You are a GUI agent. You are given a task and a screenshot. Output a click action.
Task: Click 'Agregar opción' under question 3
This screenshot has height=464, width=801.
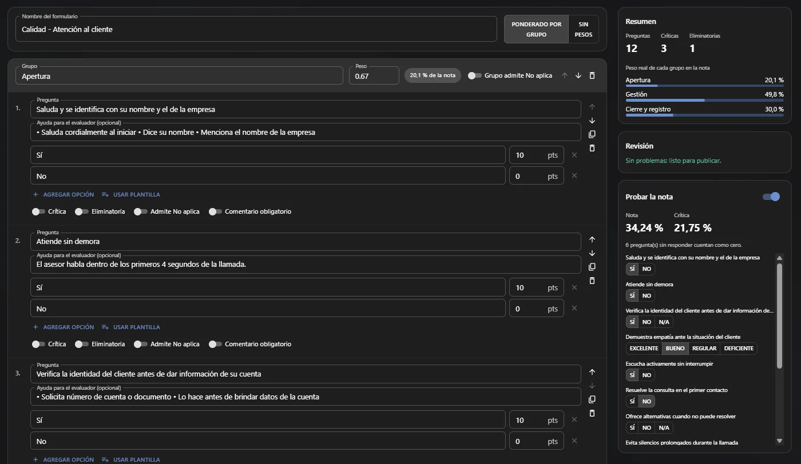click(64, 459)
